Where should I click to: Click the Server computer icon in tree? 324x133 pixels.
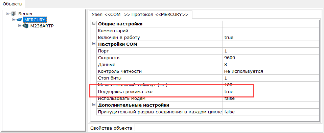click(14, 14)
